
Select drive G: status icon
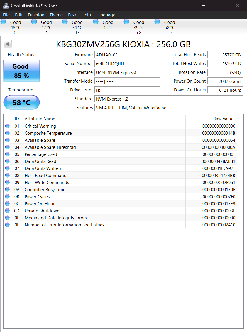pyautogui.click(x=126, y=21)
